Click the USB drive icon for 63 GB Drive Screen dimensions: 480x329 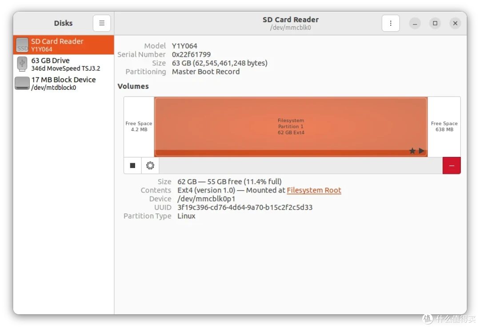click(x=22, y=64)
